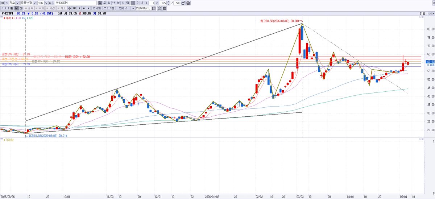Open the interval value dropdown showing 1
The image size is (435, 199).
tap(157, 3)
